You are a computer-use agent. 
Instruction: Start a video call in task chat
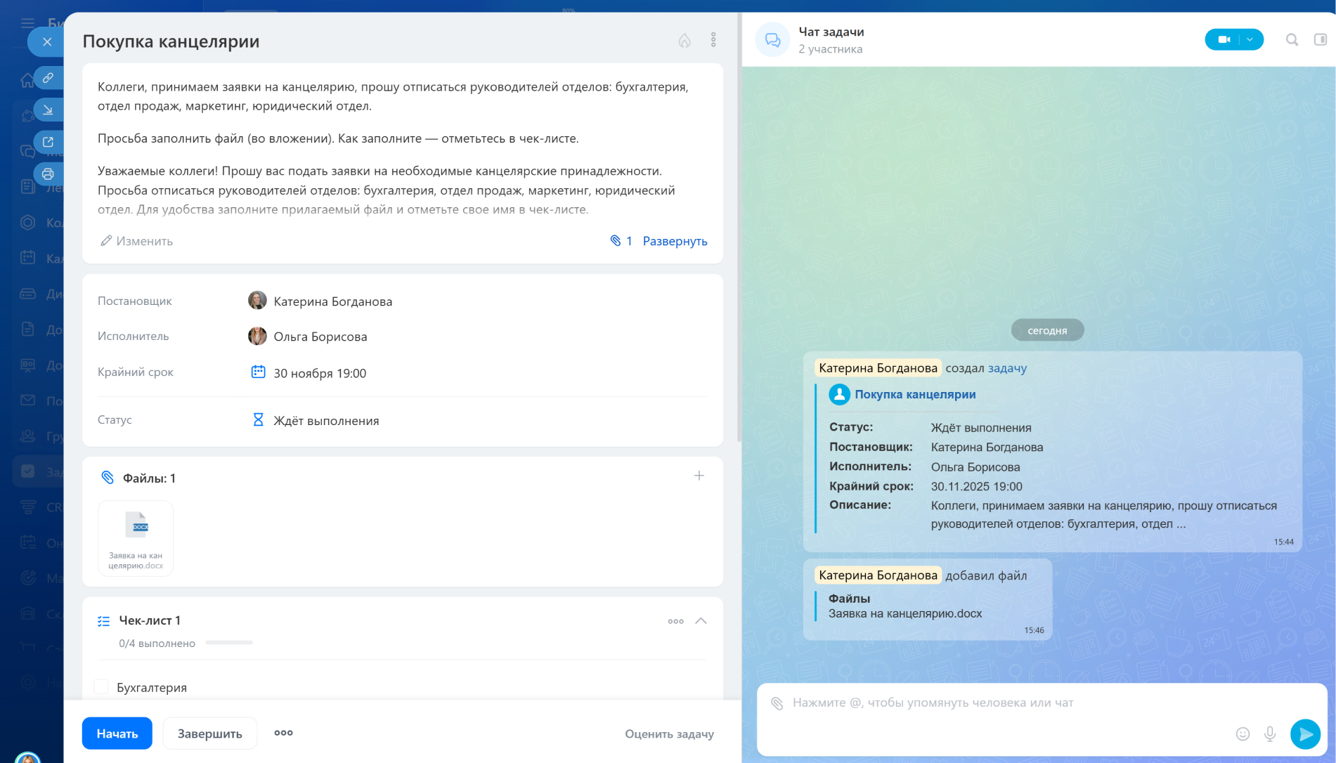1223,40
